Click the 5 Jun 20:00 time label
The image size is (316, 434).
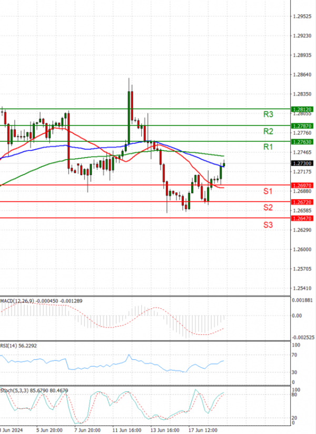click(50, 430)
